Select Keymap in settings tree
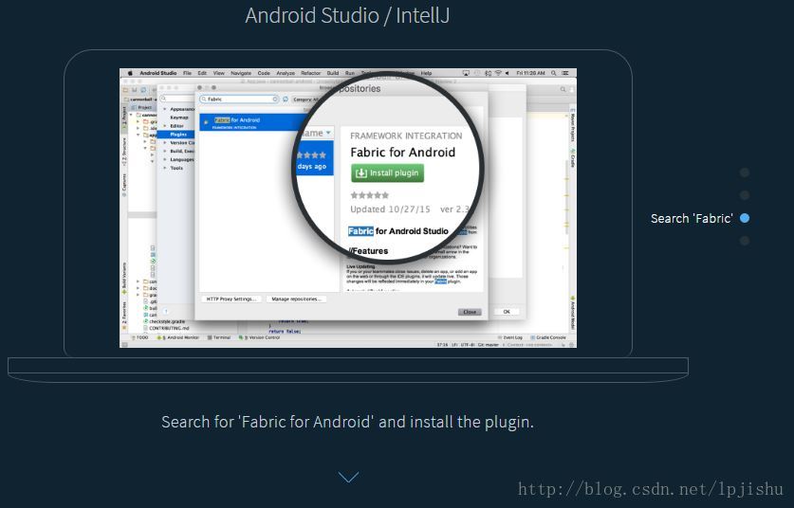 [179, 118]
